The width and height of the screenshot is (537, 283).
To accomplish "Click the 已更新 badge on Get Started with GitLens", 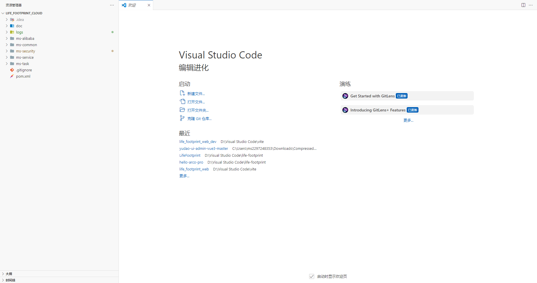I will [402, 96].
